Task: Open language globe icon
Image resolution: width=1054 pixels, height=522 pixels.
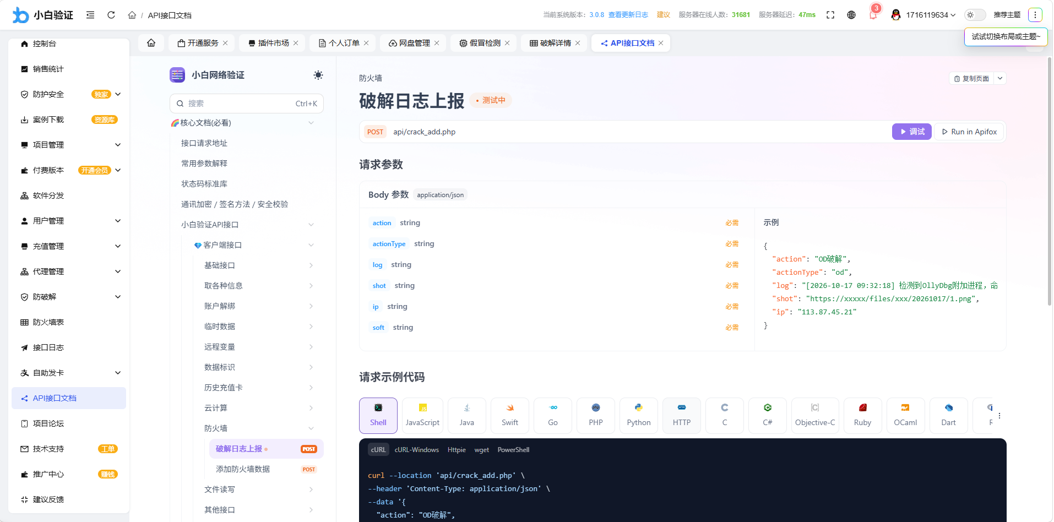Action: coord(851,15)
